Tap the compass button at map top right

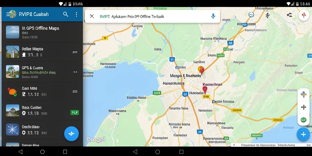304,15
